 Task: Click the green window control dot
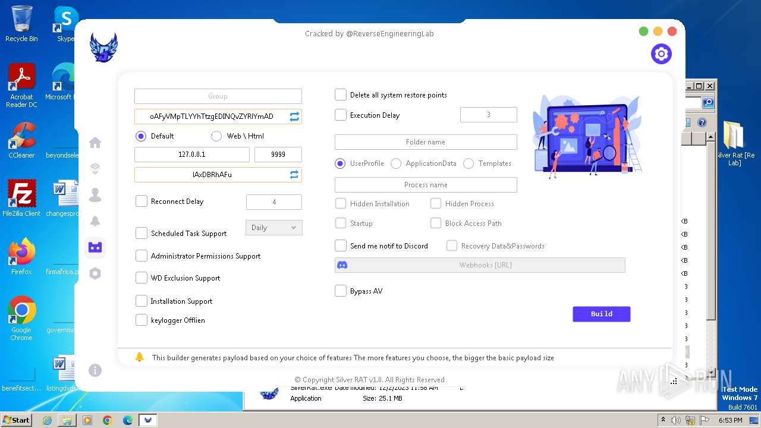pos(643,32)
